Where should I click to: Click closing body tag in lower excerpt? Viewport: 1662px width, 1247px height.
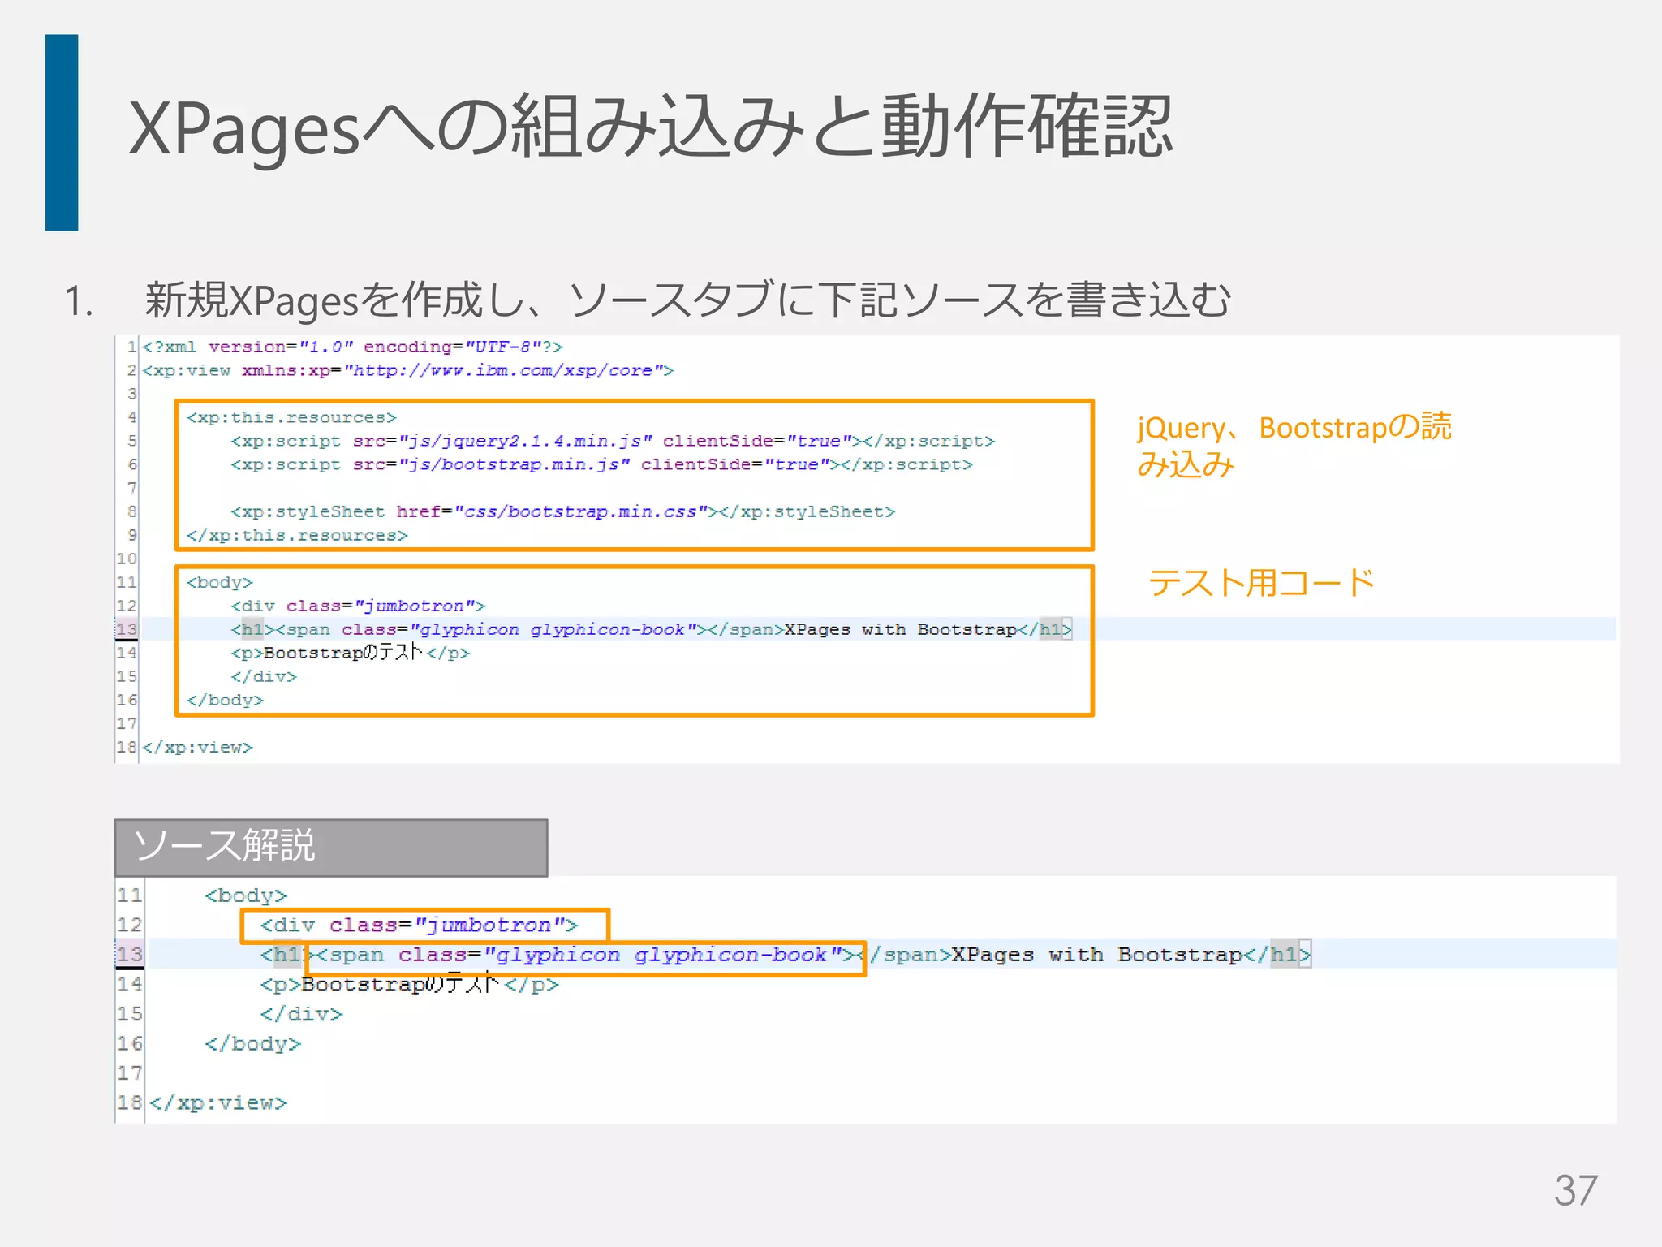pyautogui.click(x=252, y=1043)
